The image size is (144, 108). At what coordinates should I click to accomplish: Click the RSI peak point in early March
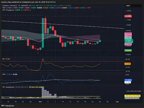click(x=43, y=59)
